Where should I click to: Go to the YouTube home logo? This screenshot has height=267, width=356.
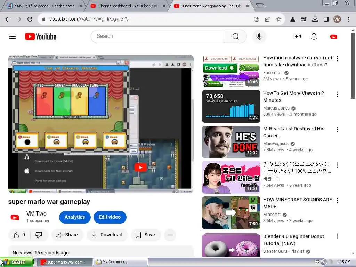41,37
